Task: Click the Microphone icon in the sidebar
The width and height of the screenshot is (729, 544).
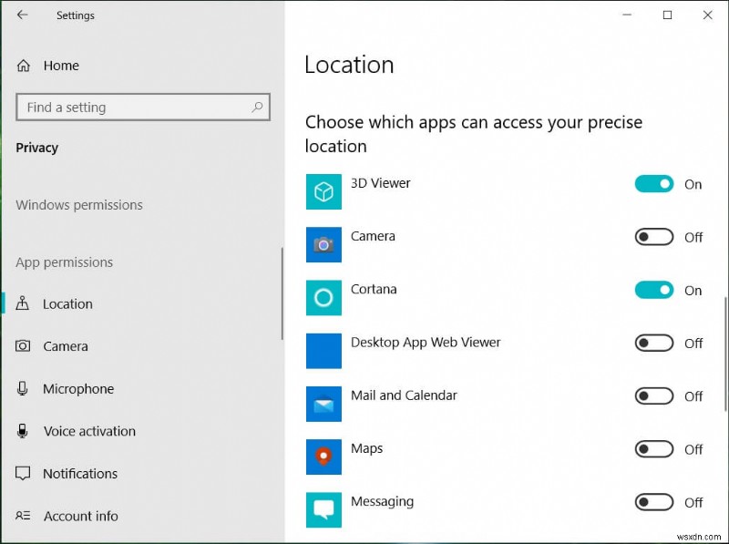Action: [x=22, y=388]
